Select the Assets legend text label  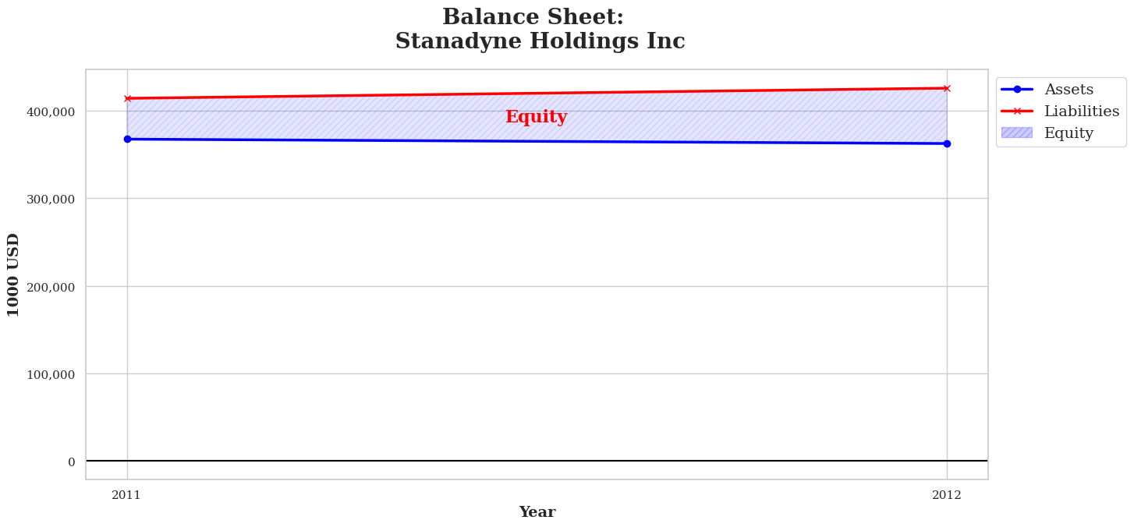tap(1068, 90)
